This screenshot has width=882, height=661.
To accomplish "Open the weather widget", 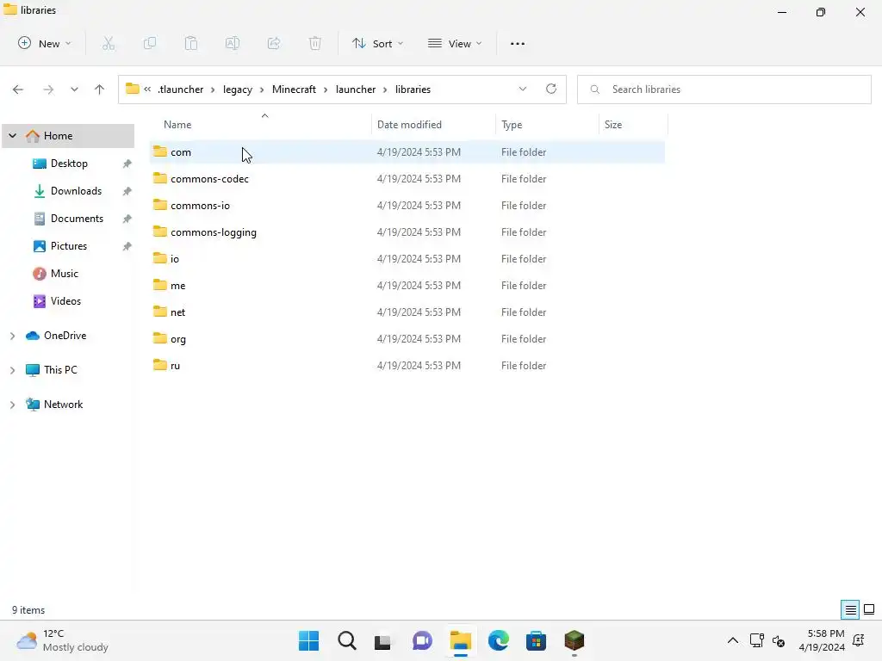I will click(x=62, y=640).
